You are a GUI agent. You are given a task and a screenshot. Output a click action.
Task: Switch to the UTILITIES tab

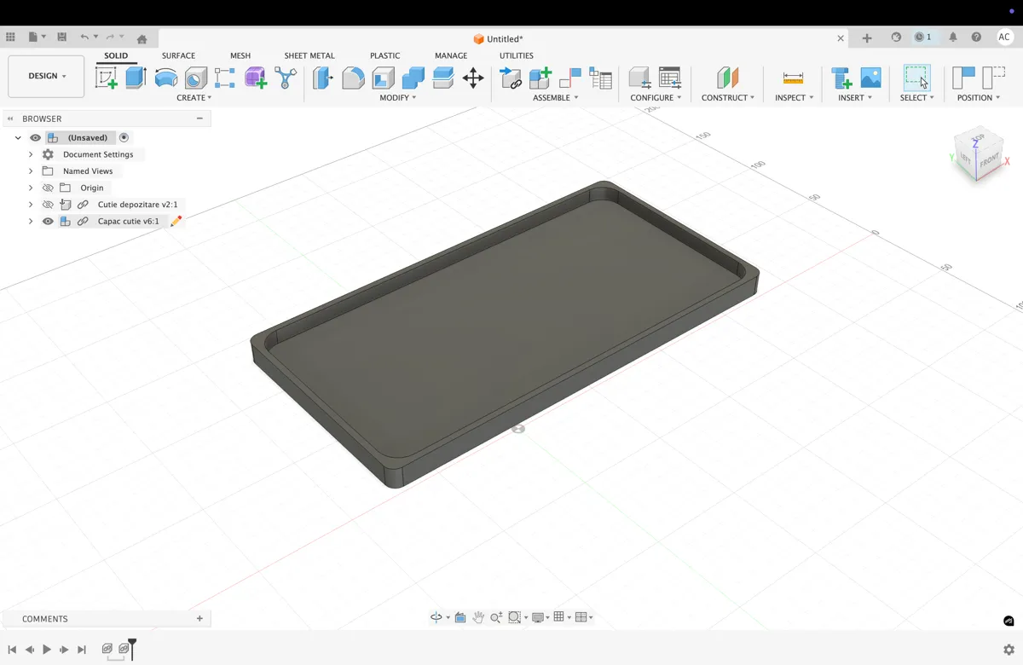(517, 55)
